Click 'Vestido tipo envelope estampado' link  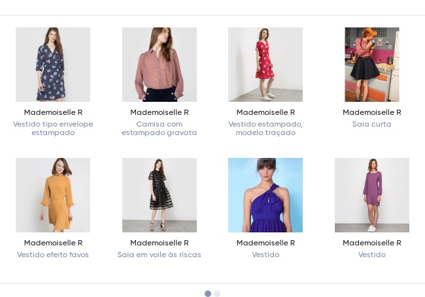coord(53,129)
